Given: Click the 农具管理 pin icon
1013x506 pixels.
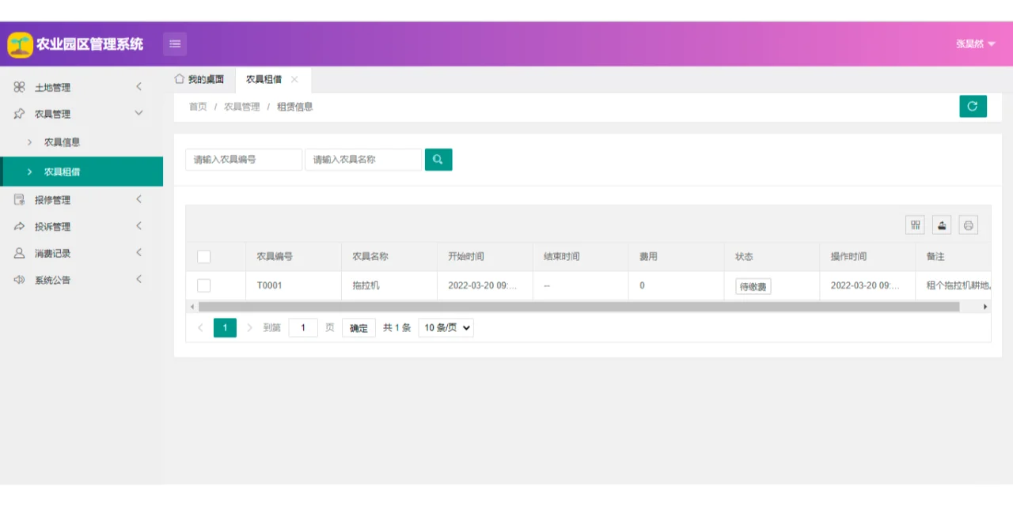Looking at the screenshot, I should coord(20,114).
